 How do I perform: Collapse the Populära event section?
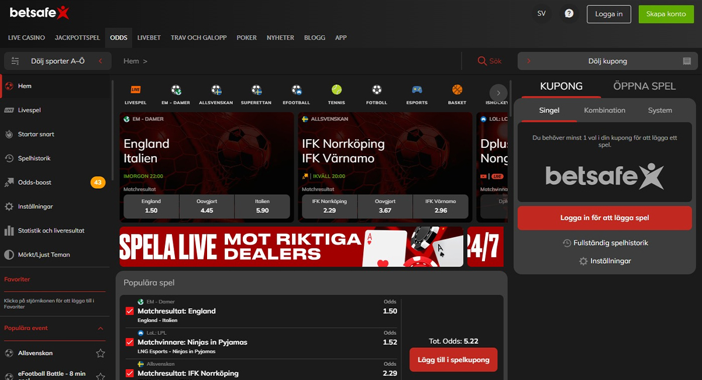point(101,329)
